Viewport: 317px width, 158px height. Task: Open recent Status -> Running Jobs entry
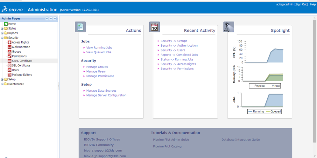(x=177, y=59)
